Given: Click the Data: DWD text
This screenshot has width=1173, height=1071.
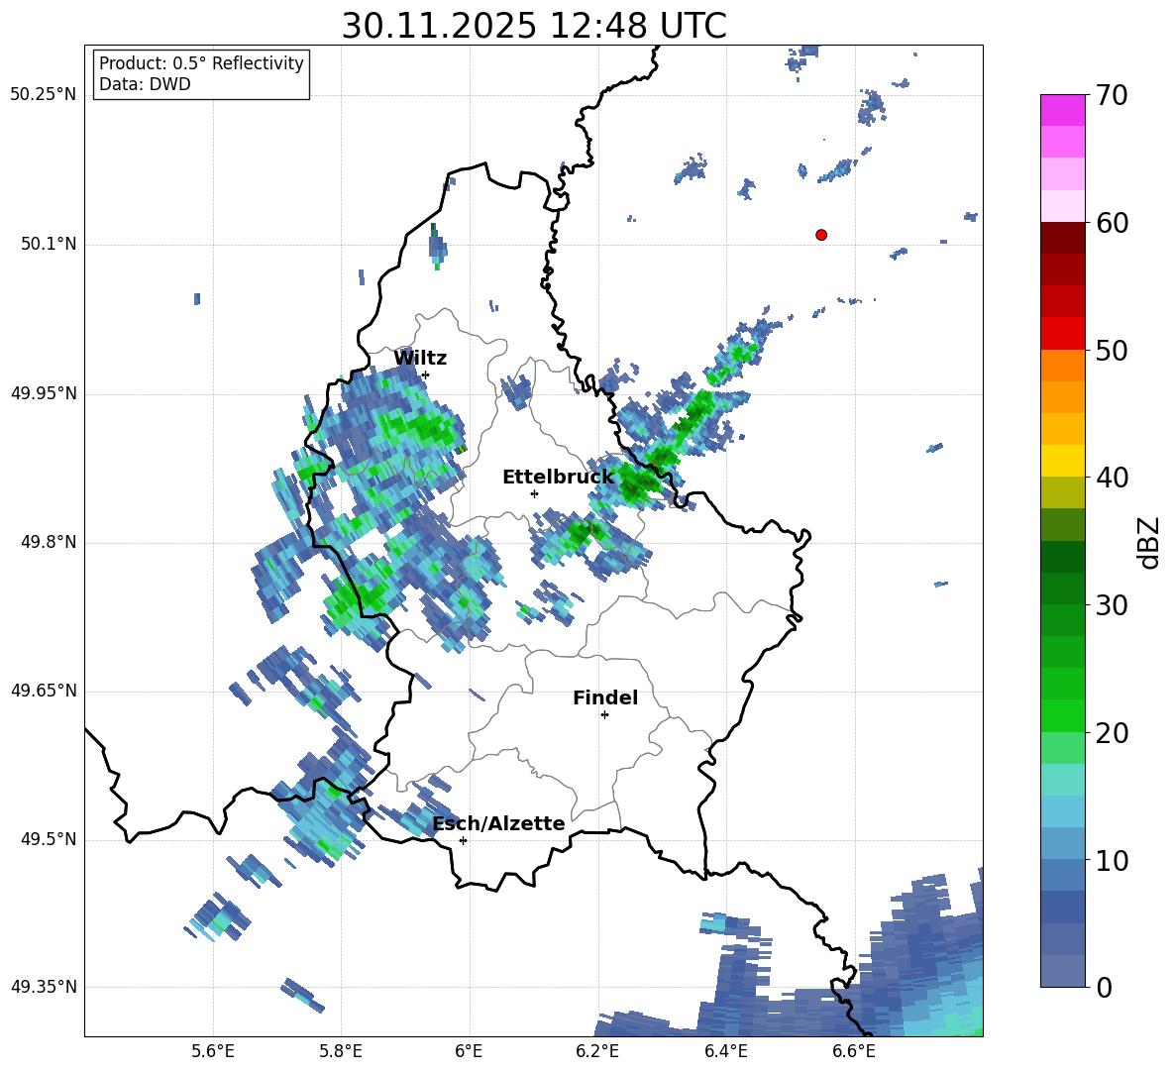Looking at the screenshot, I should 145,84.
